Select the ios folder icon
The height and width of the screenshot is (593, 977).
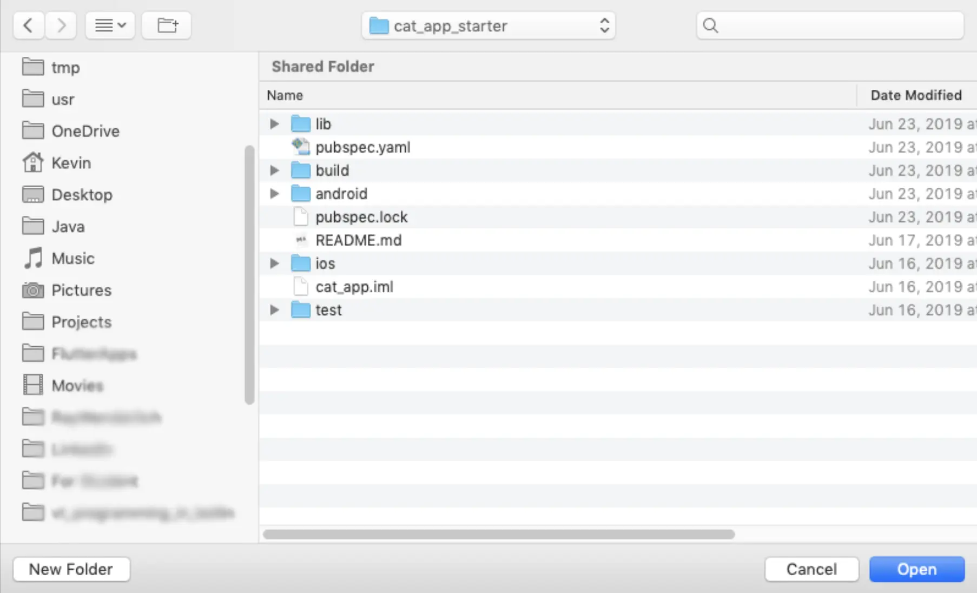tap(301, 263)
